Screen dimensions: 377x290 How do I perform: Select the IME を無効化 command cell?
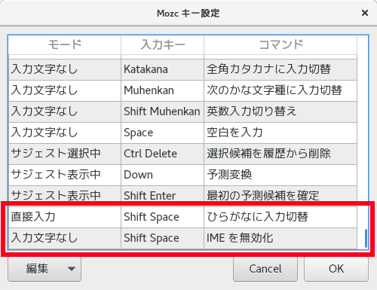[x=280, y=238]
